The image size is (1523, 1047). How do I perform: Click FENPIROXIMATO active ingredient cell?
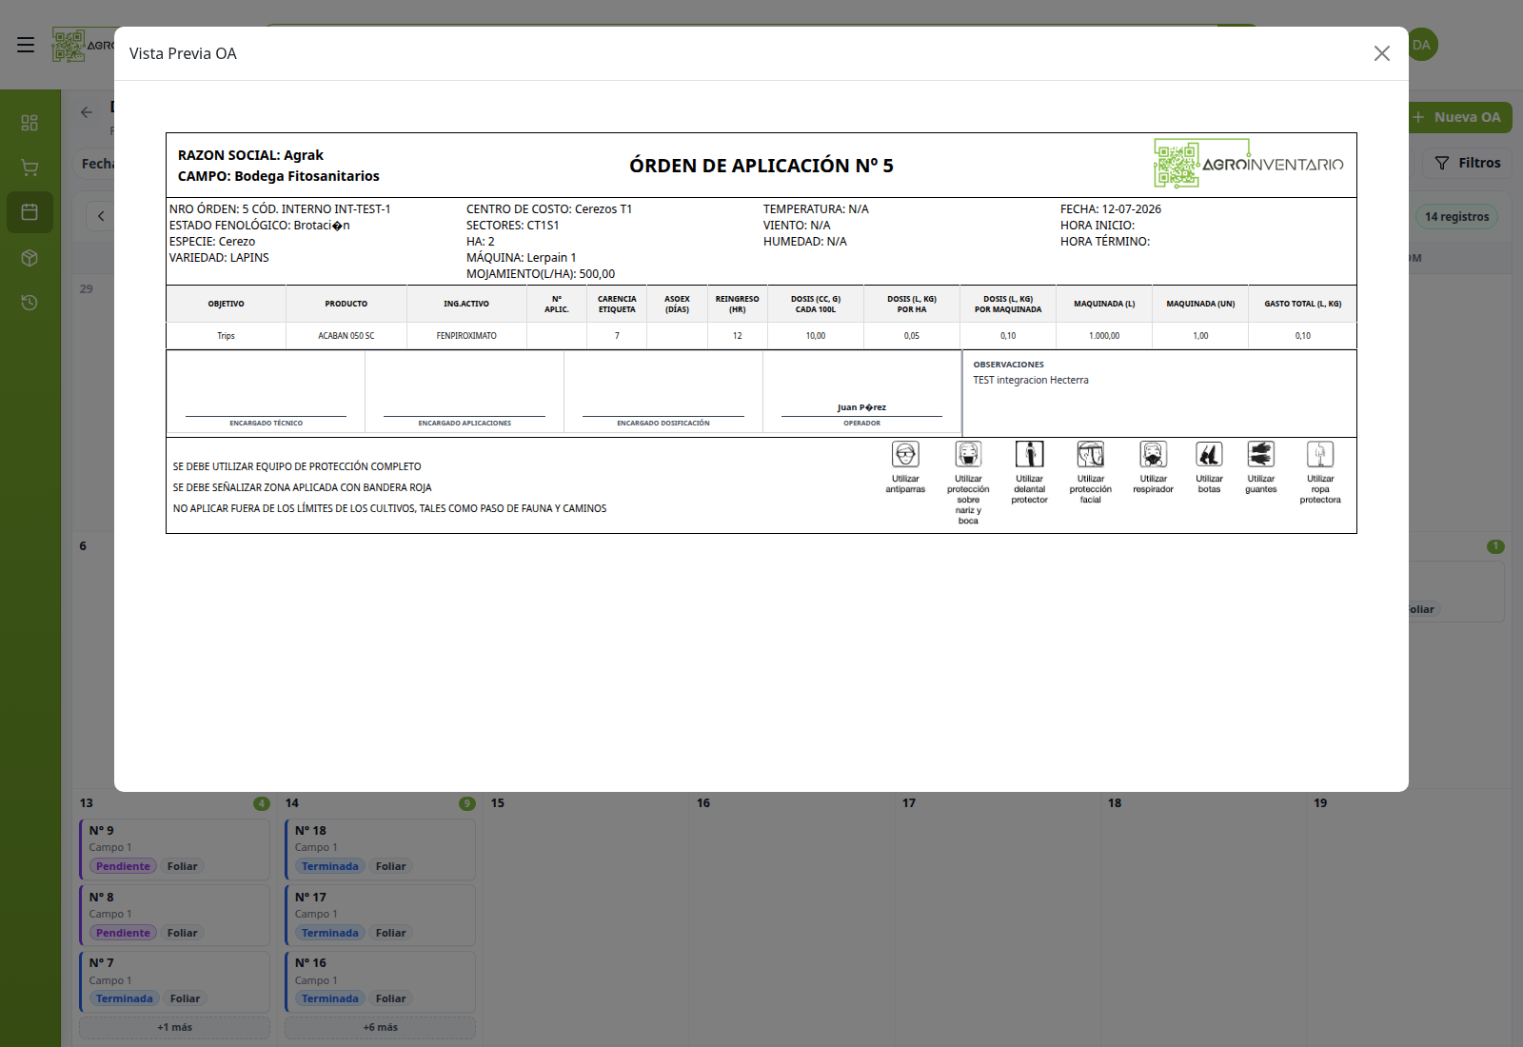click(x=466, y=336)
